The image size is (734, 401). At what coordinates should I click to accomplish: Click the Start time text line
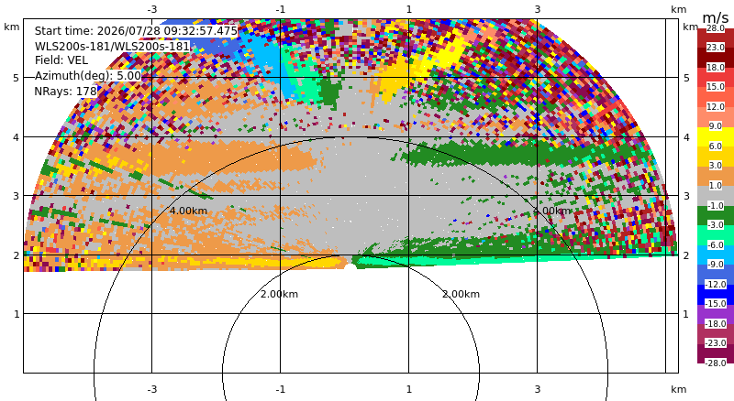pos(136,31)
